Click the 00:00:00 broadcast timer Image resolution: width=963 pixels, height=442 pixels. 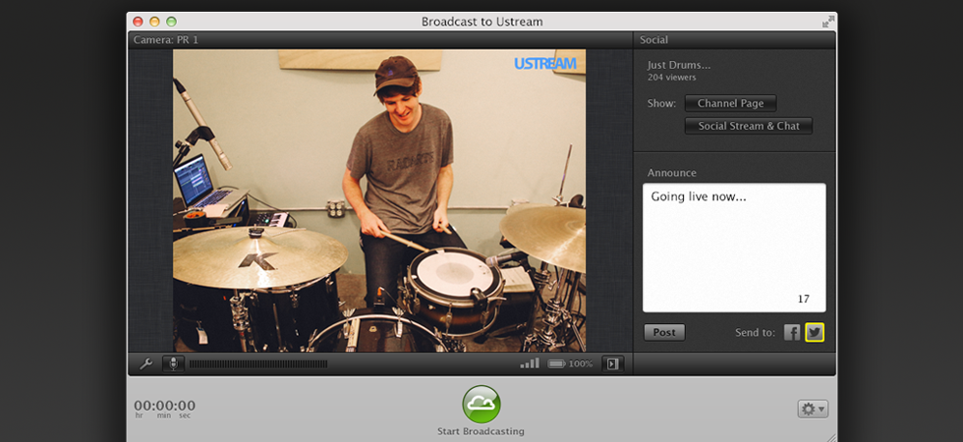click(x=165, y=405)
